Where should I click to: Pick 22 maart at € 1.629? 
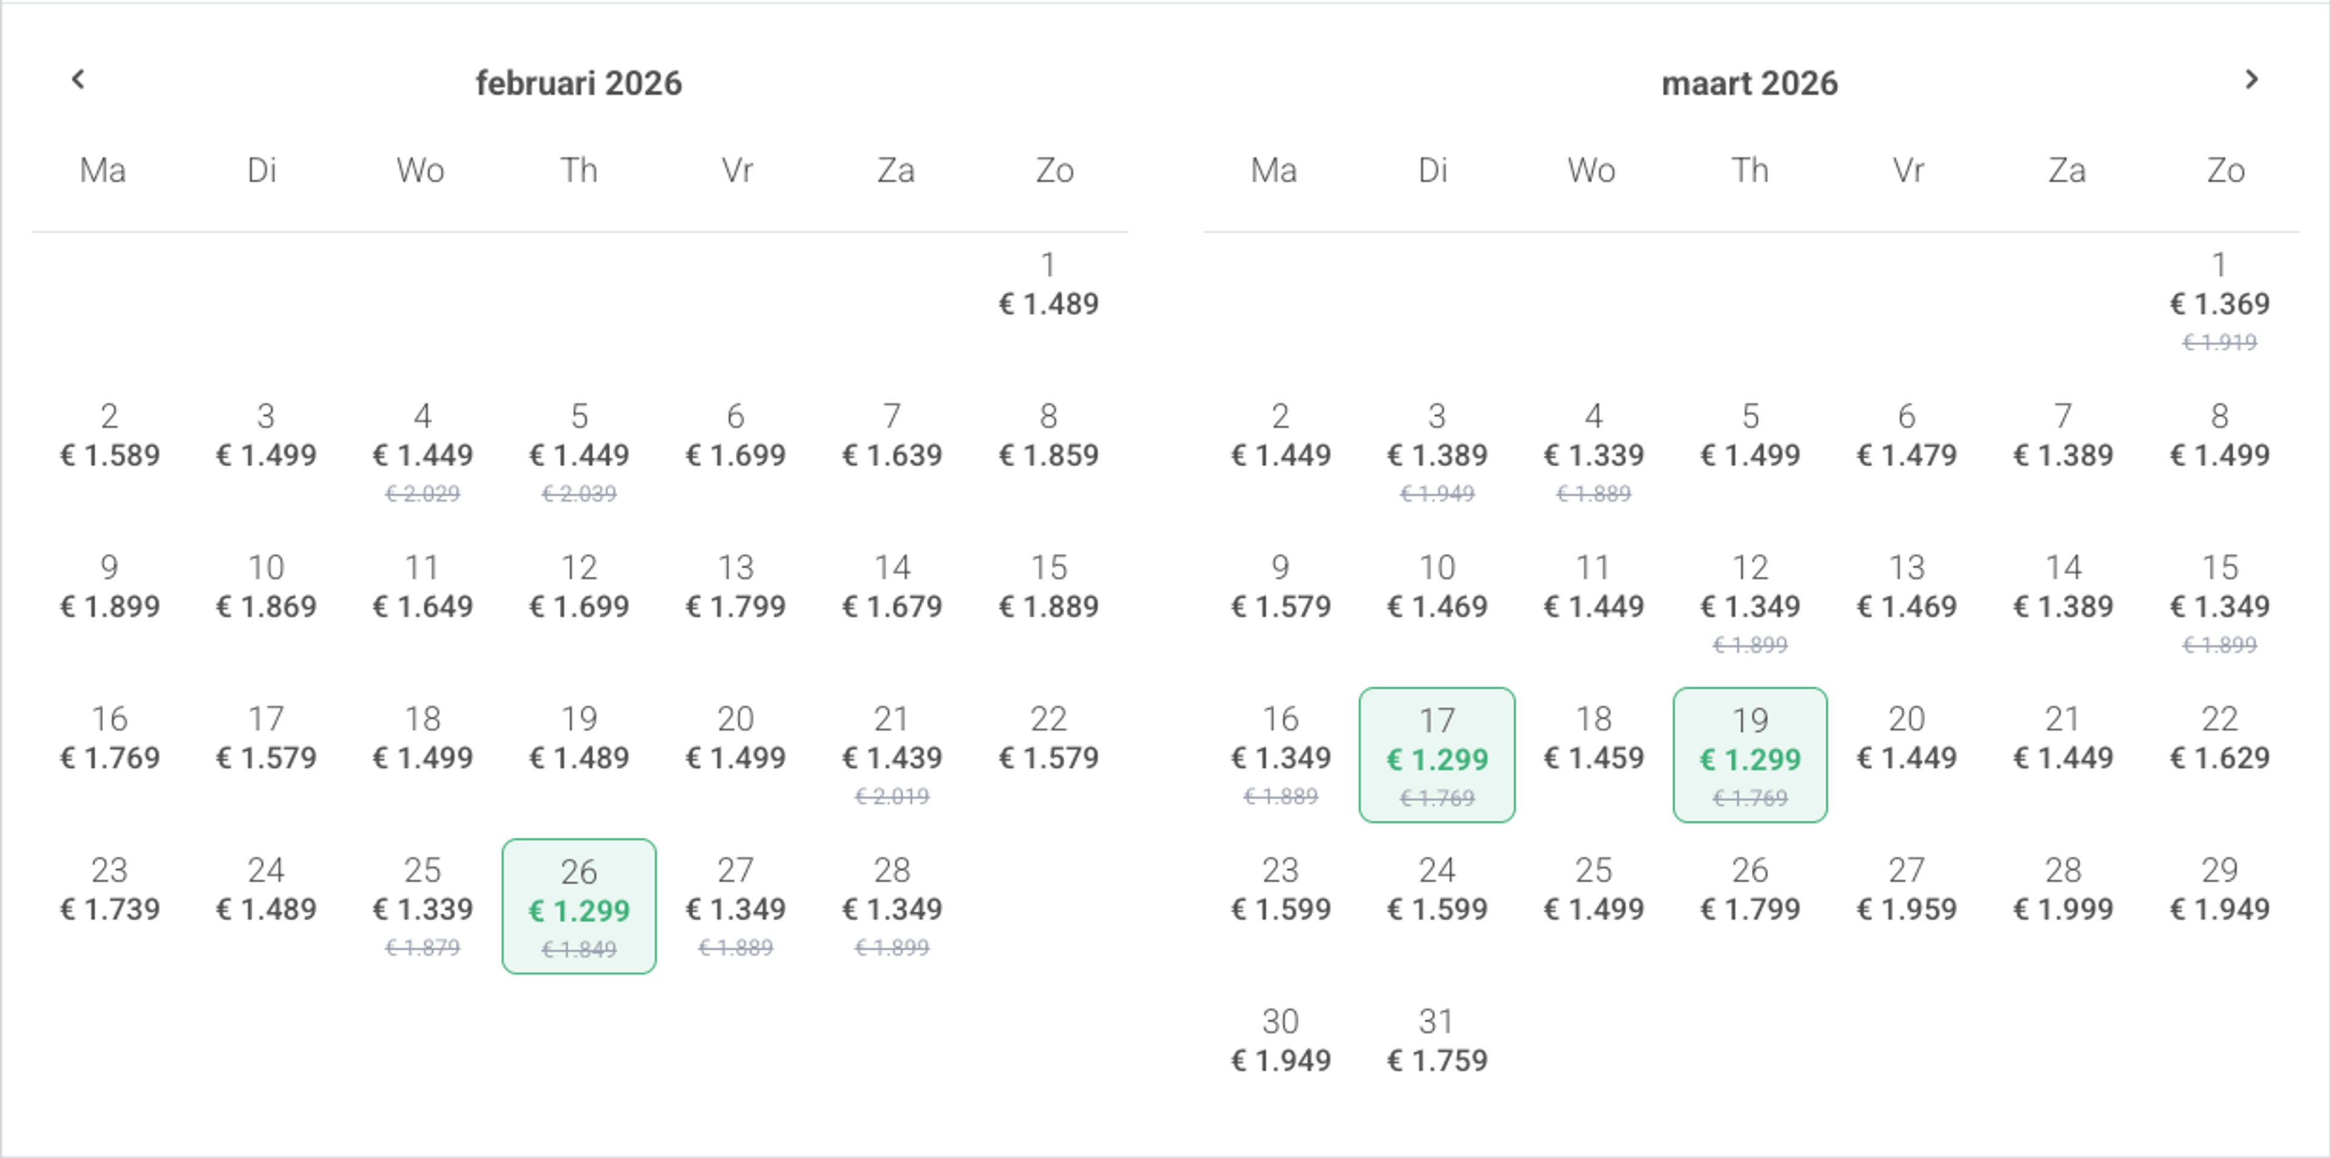point(2220,739)
